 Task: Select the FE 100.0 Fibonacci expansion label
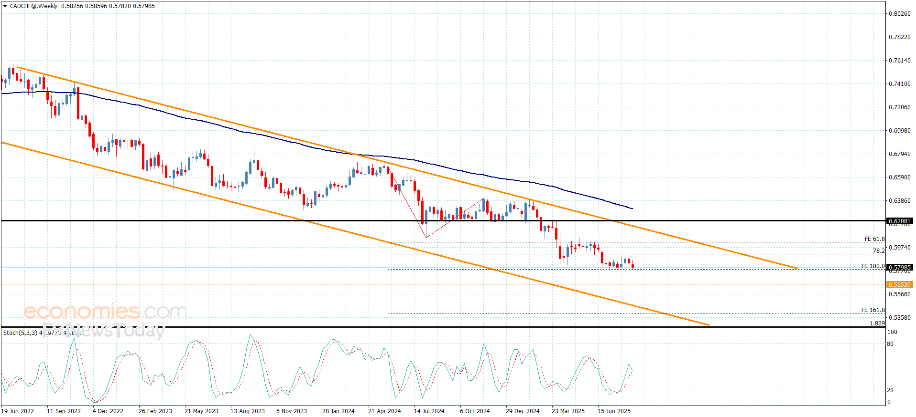click(873, 266)
